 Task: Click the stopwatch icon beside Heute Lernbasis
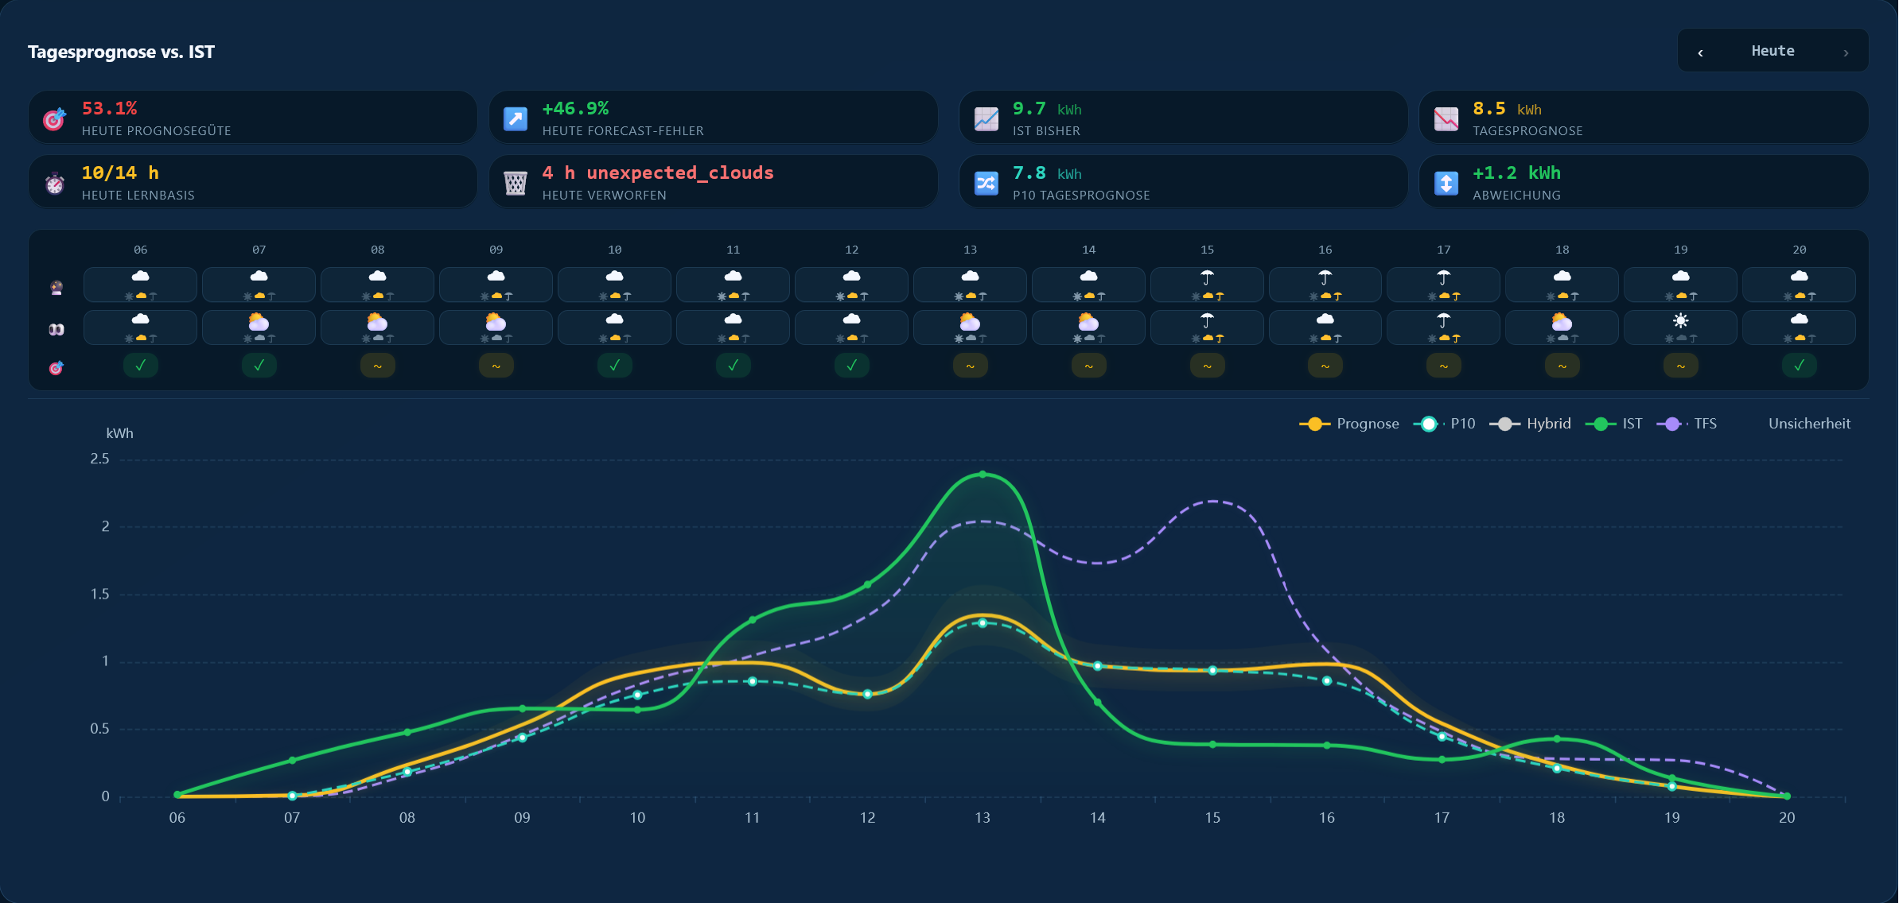coord(54,183)
